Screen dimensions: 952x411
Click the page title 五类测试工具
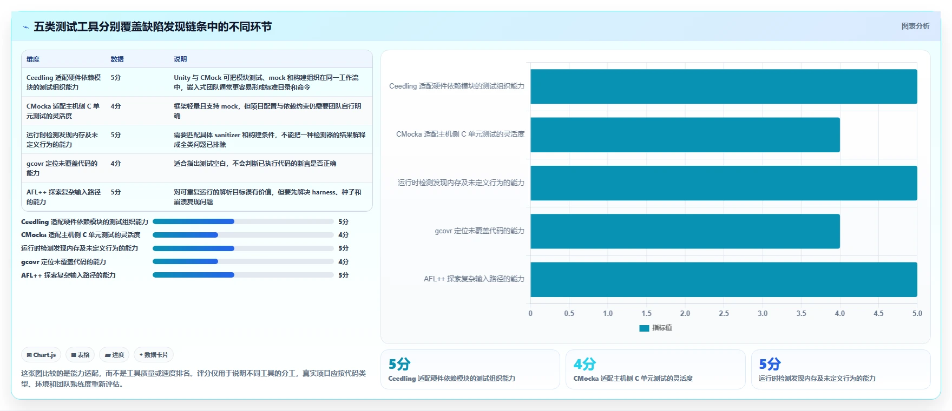[153, 27]
